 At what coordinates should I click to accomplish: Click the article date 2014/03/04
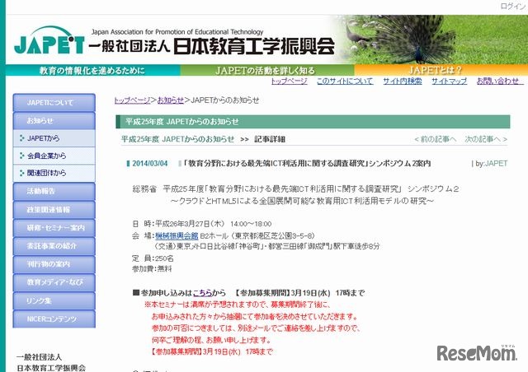(150, 164)
